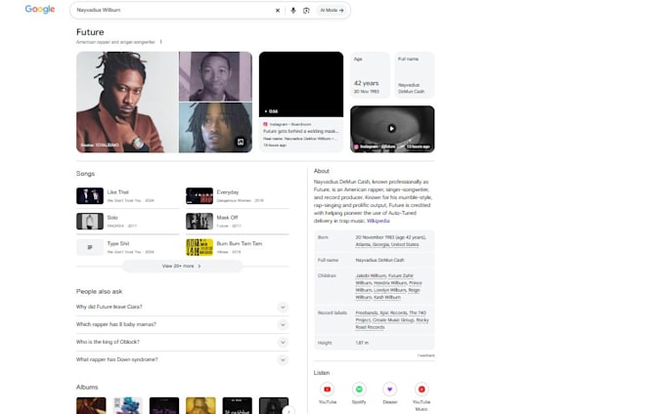Screen dimensions: 665x414
Task: Open Jakobi Wilburn children link
Action: (371, 275)
